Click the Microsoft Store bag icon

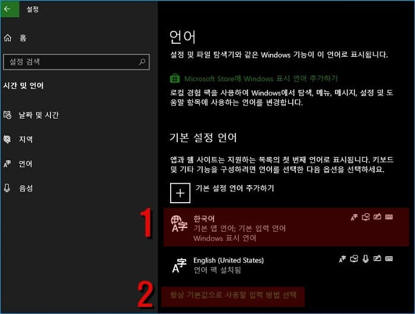pos(175,78)
